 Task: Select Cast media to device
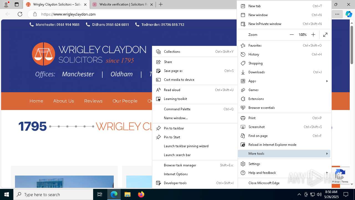[195, 80]
